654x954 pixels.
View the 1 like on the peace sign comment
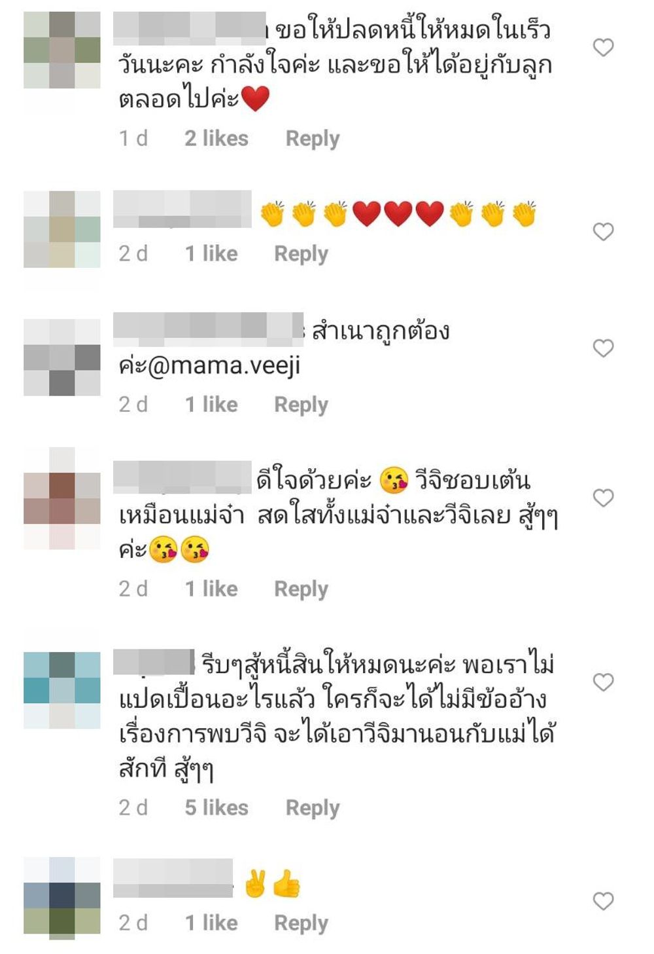pyautogui.click(x=211, y=923)
